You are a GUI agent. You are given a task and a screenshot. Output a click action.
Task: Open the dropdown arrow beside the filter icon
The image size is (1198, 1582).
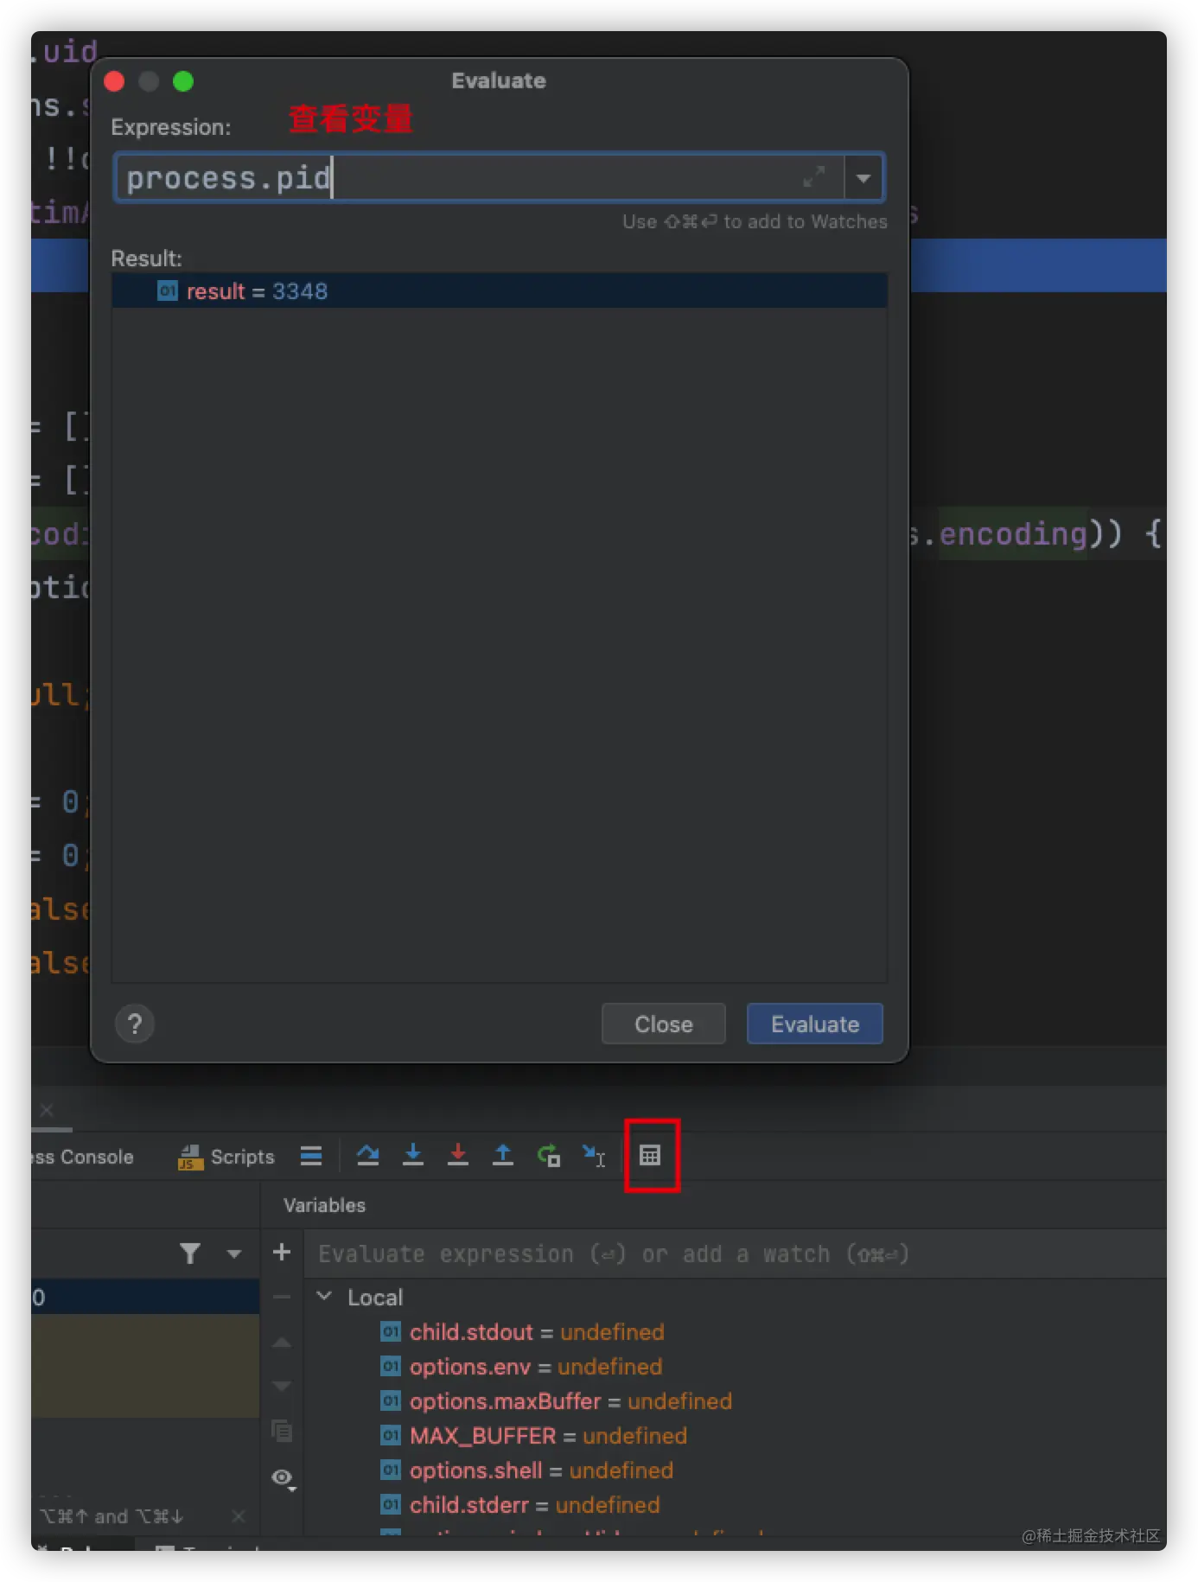234,1253
